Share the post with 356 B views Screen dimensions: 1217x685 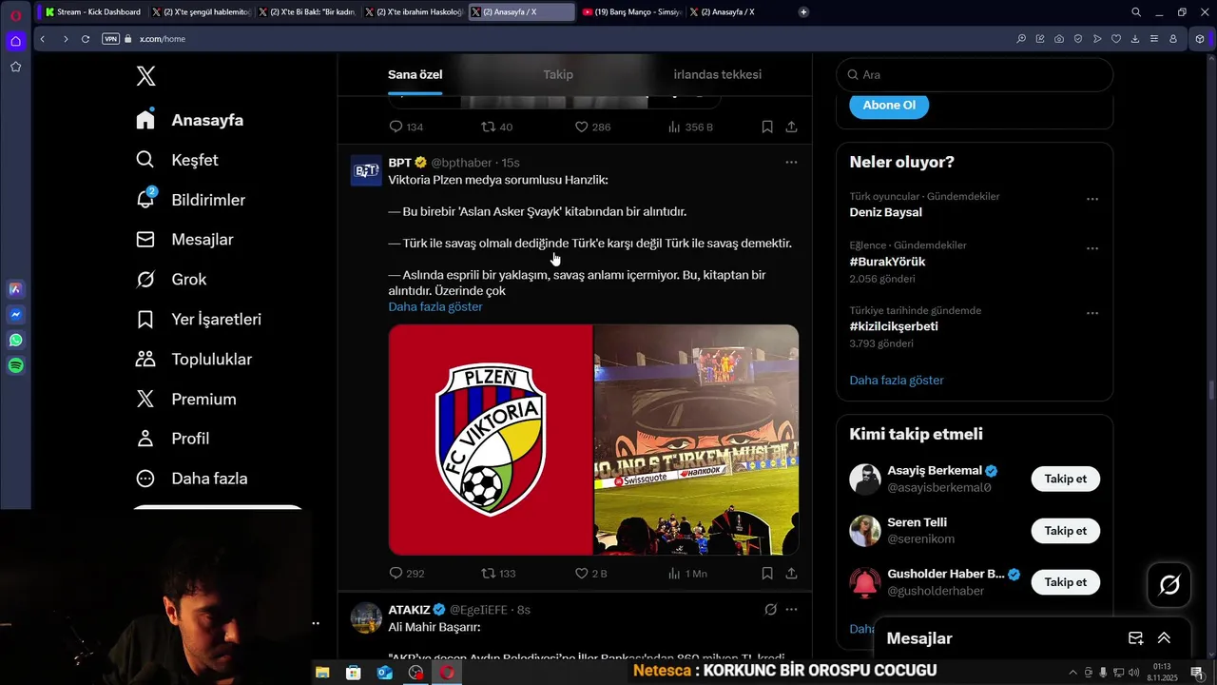(x=791, y=127)
